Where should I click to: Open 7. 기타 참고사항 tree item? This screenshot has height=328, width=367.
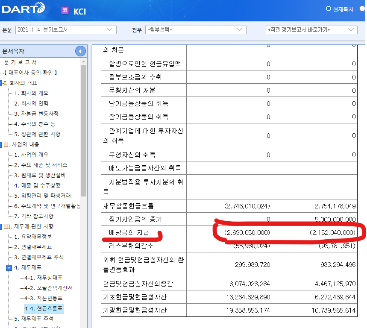34,216
